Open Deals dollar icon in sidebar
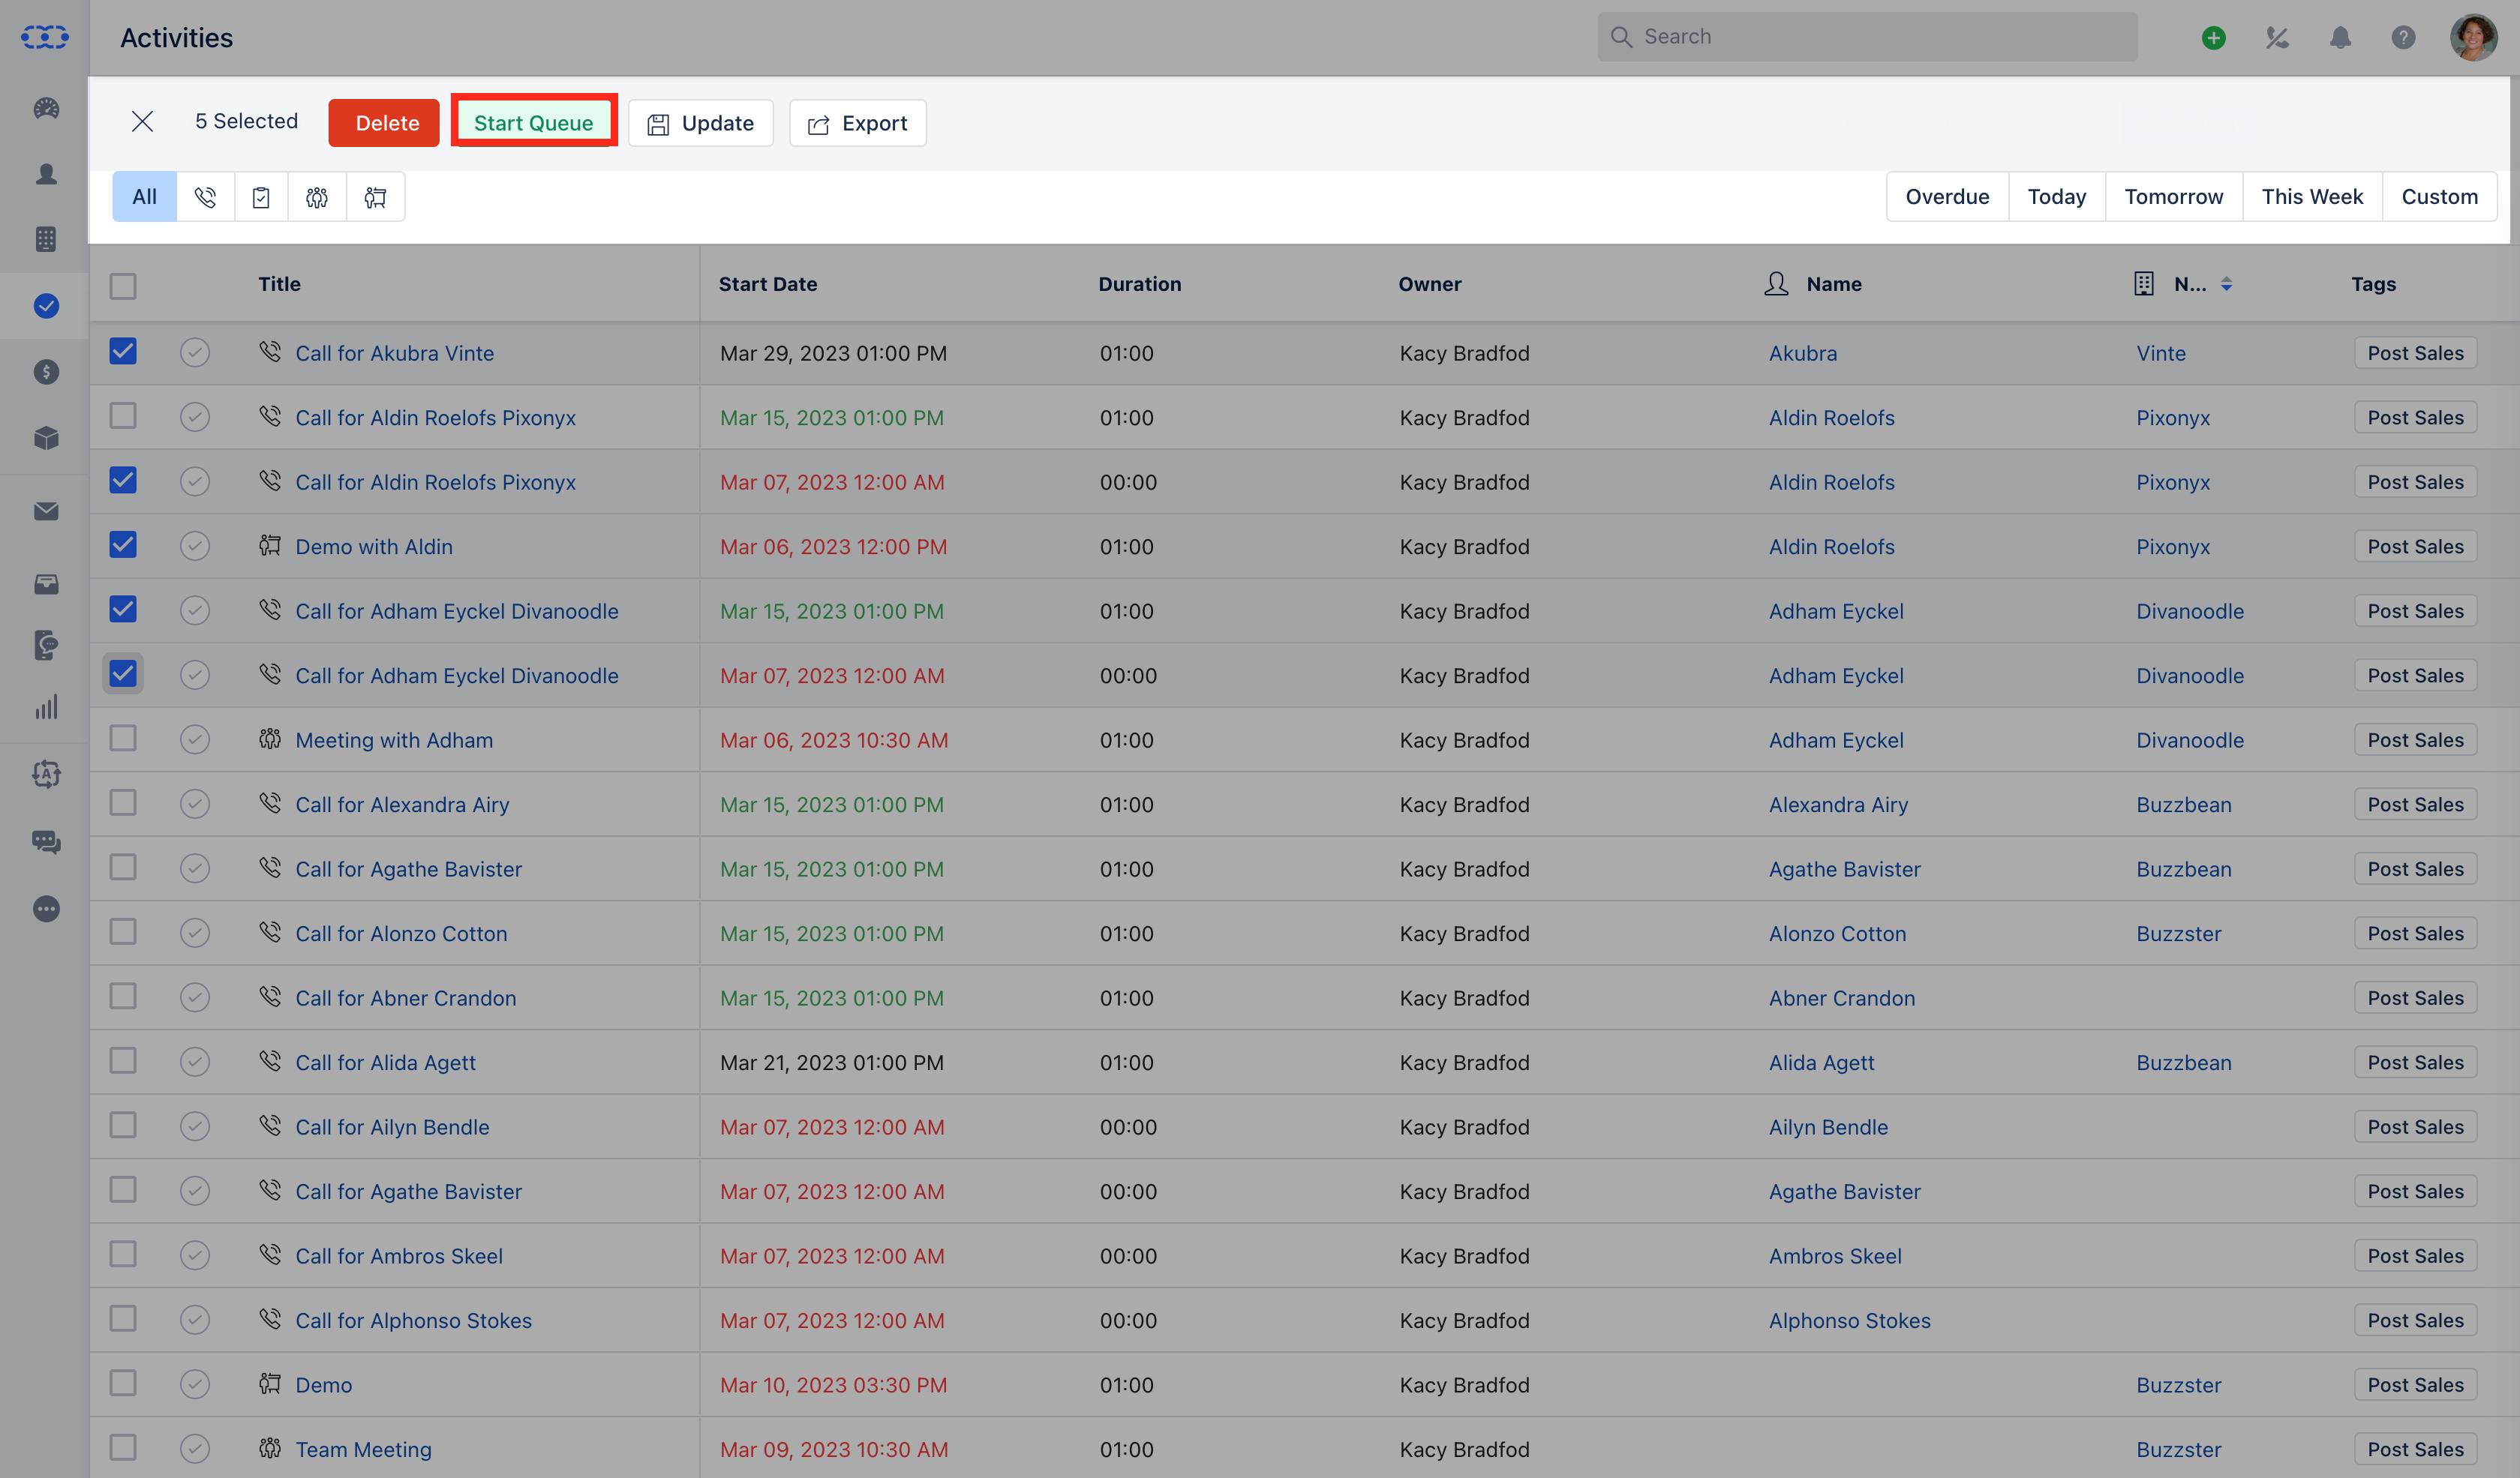 46,372
